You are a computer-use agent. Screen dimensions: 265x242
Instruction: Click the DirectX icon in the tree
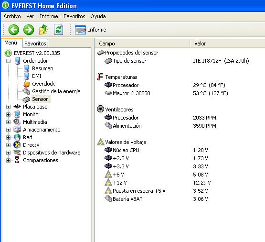(17, 145)
